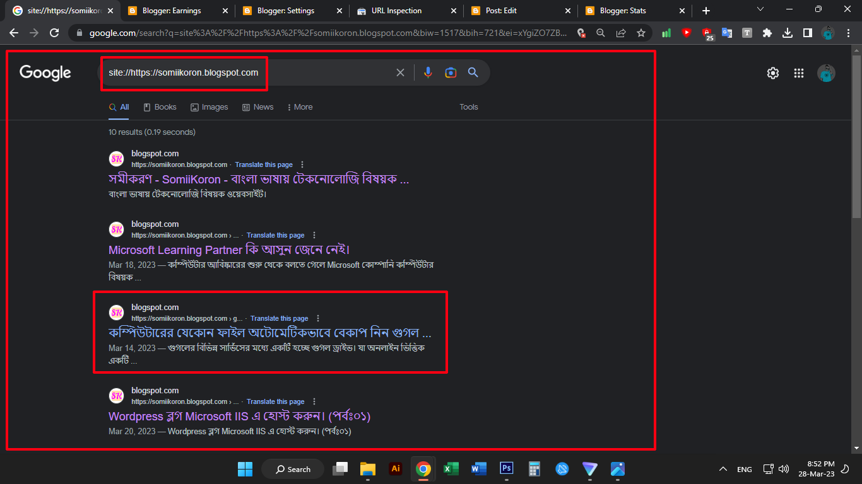Search by image using the camera lens icon
The width and height of the screenshot is (862, 484).
coord(451,72)
